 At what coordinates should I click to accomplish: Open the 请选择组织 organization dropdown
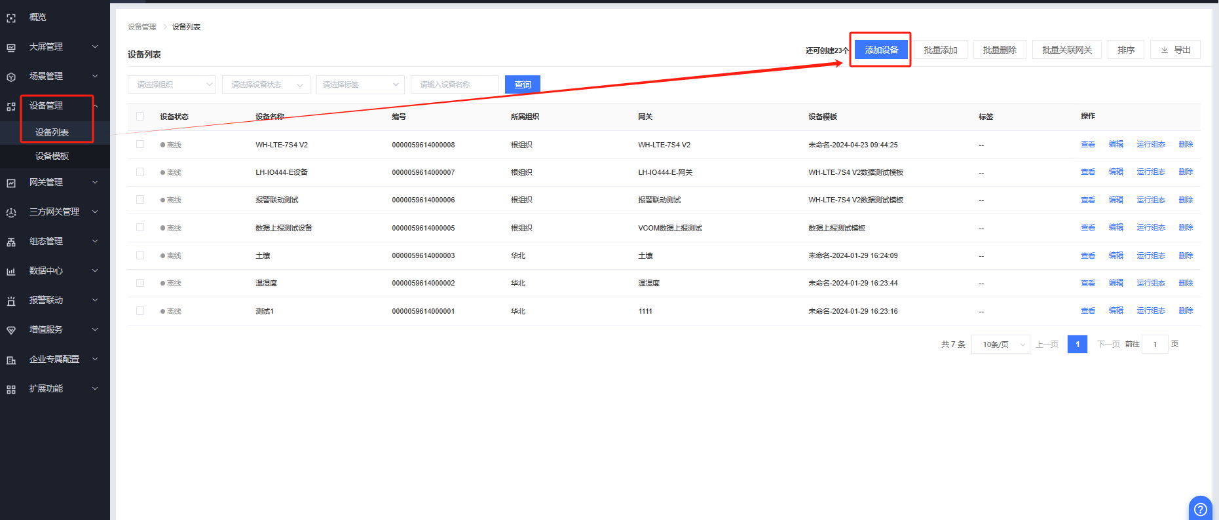172,84
